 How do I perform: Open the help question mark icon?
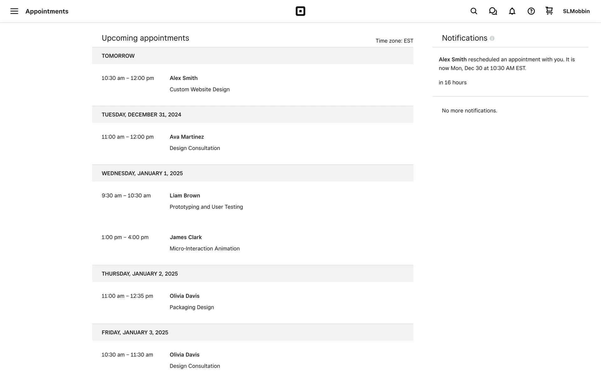point(531,11)
